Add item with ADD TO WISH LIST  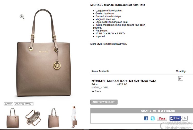point(104,102)
